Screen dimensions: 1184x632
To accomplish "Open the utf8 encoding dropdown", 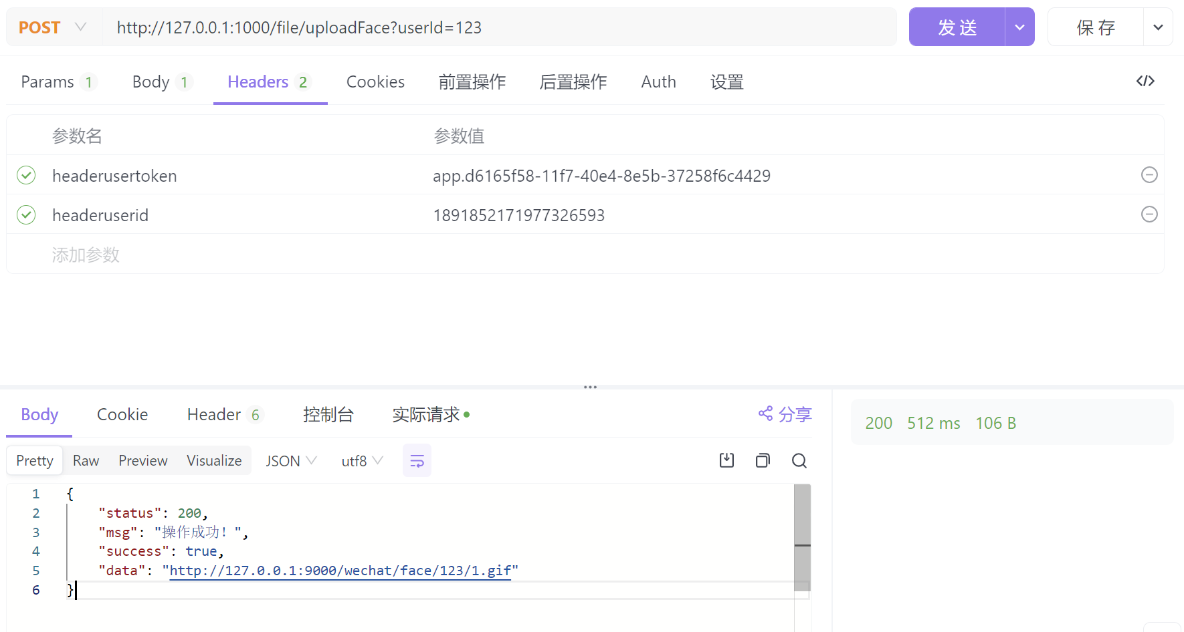I will click(x=361, y=460).
